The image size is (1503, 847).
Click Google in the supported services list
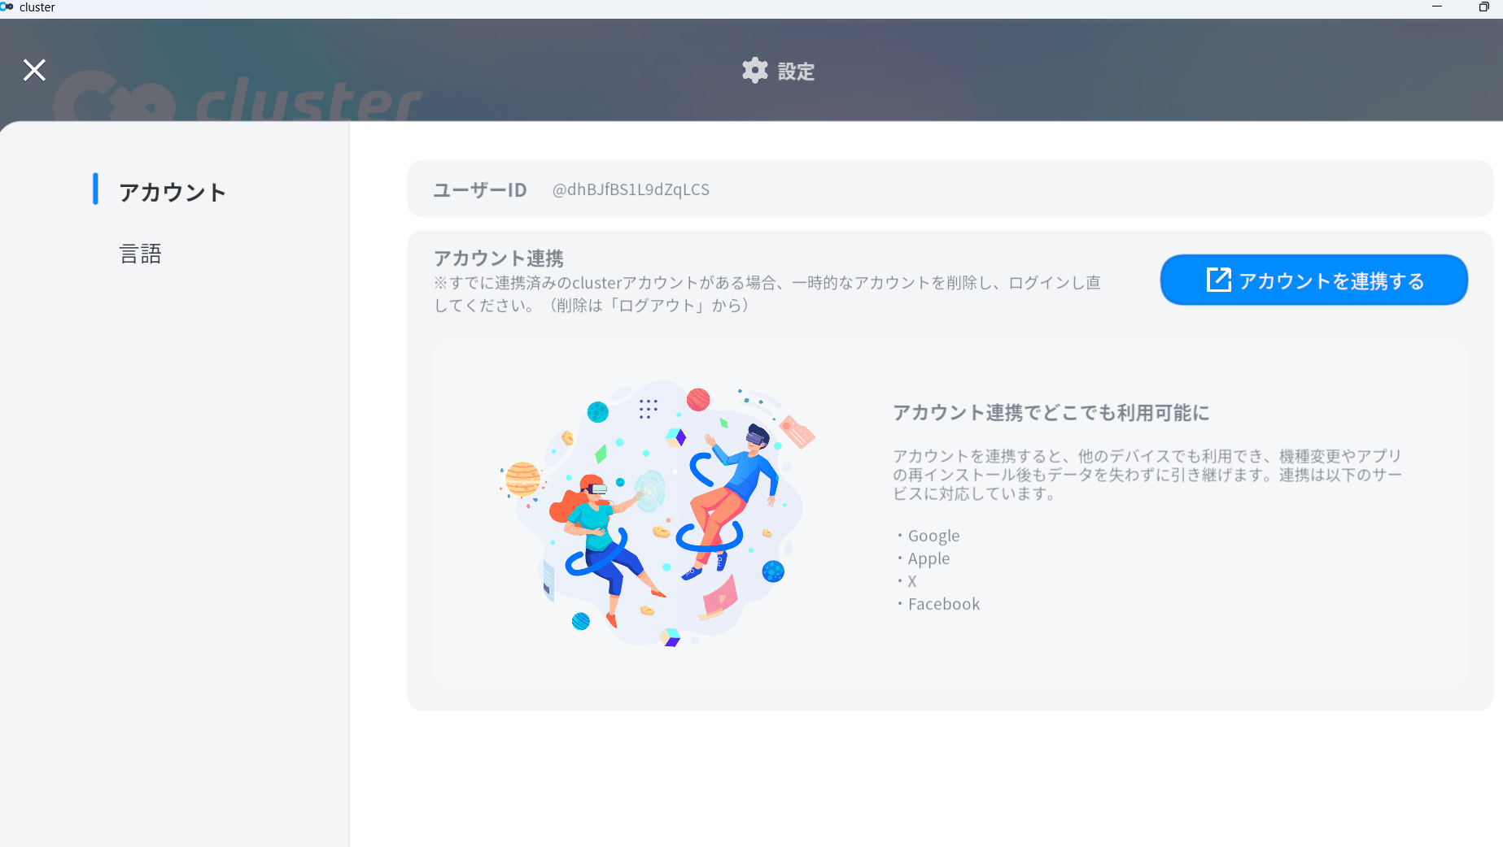[x=933, y=536]
